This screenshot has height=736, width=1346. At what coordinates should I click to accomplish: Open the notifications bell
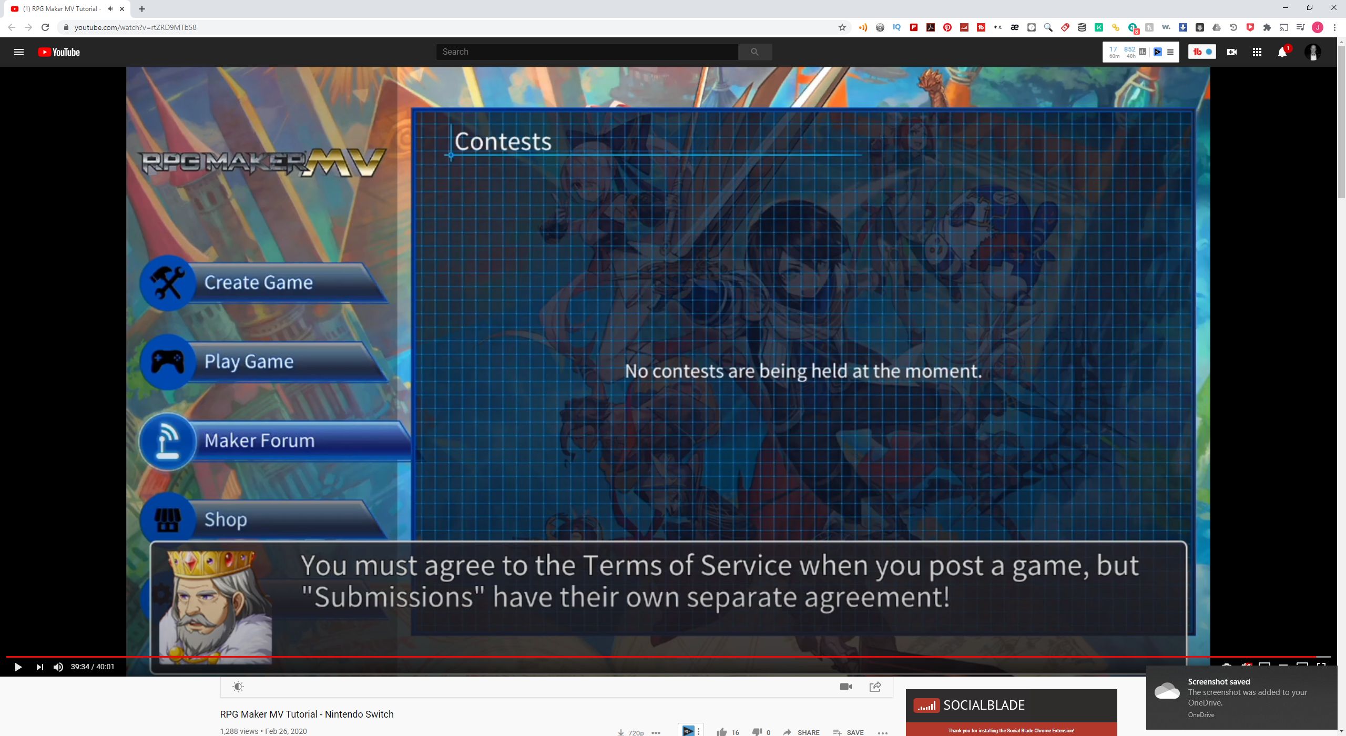(1282, 52)
